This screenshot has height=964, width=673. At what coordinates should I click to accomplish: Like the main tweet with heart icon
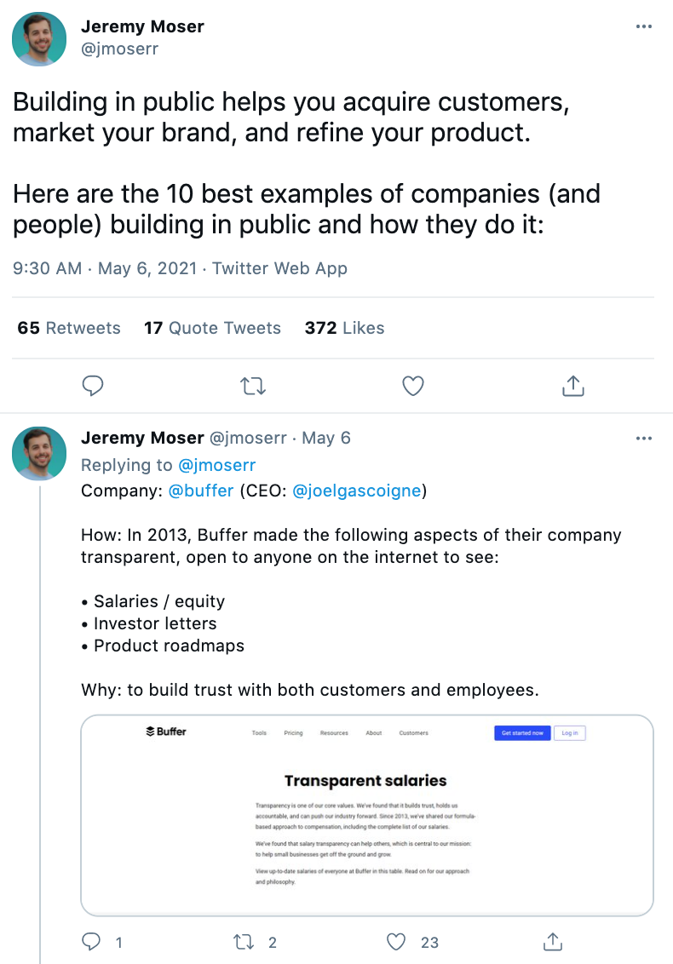pyautogui.click(x=413, y=386)
